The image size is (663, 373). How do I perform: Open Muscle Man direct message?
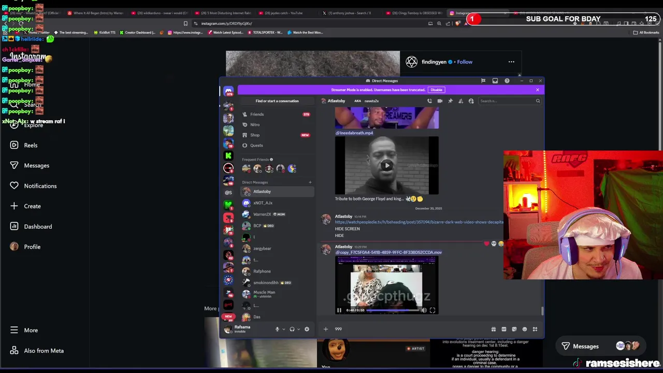coord(277,294)
